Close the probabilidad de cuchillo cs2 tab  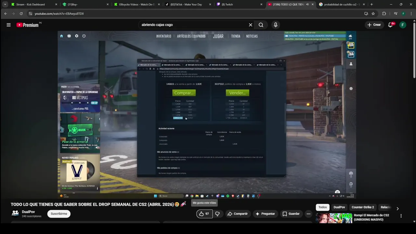[364, 5]
